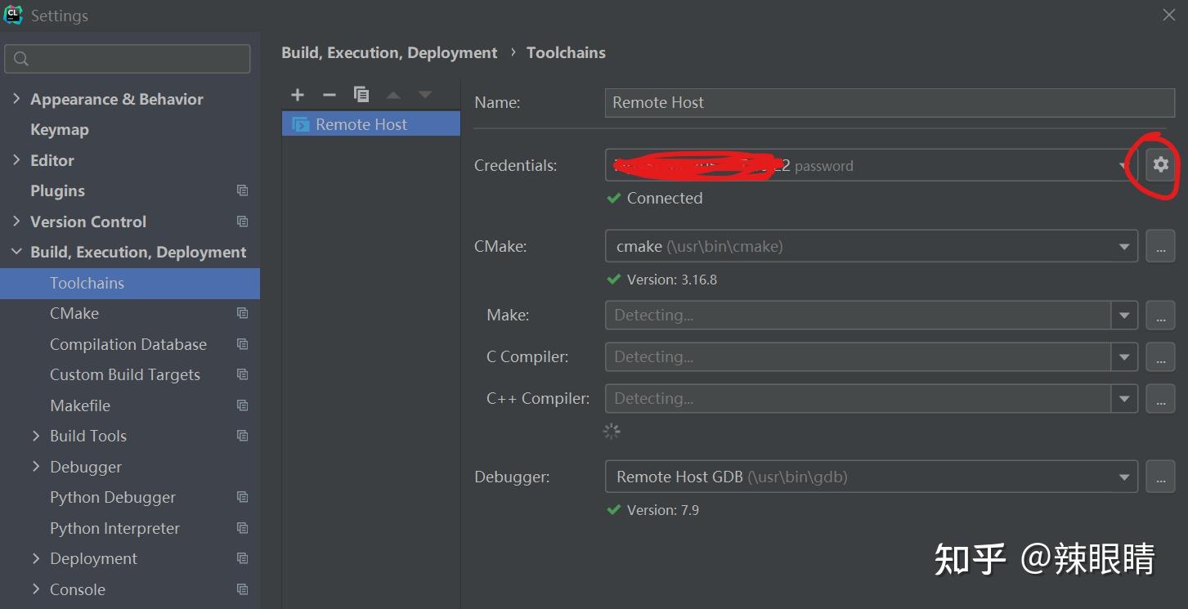This screenshot has height=609, width=1188.
Task: Click the search magnifier in settings sidebar
Action: pyautogui.click(x=20, y=58)
